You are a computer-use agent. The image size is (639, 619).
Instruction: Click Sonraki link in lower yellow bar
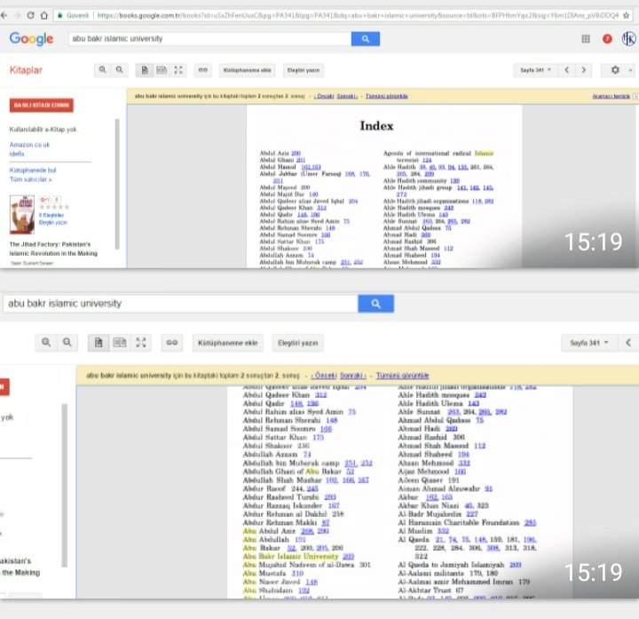(x=353, y=375)
